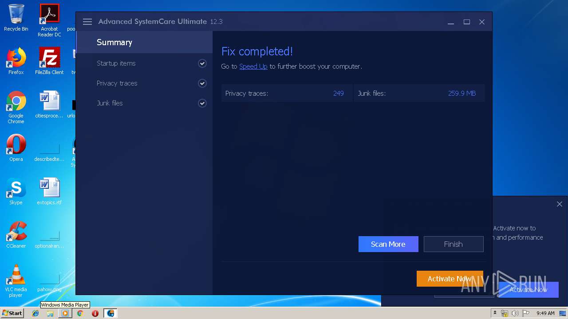Open the Opera desktop icon

(x=16, y=148)
